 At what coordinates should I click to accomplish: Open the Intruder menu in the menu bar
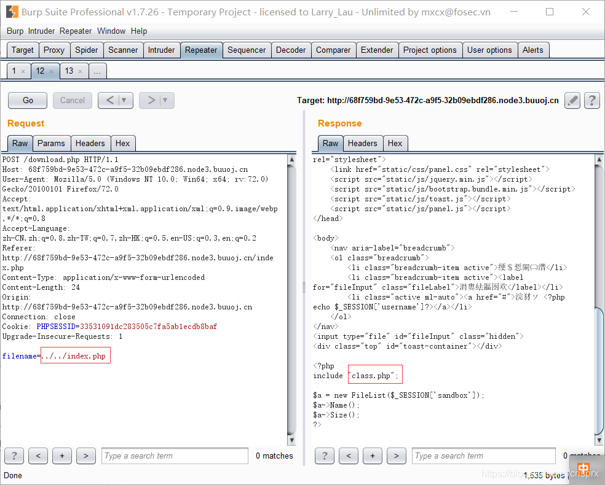tap(41, 31)
